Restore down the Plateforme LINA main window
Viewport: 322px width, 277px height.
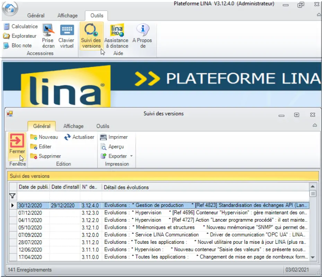[x=301, y=5]
